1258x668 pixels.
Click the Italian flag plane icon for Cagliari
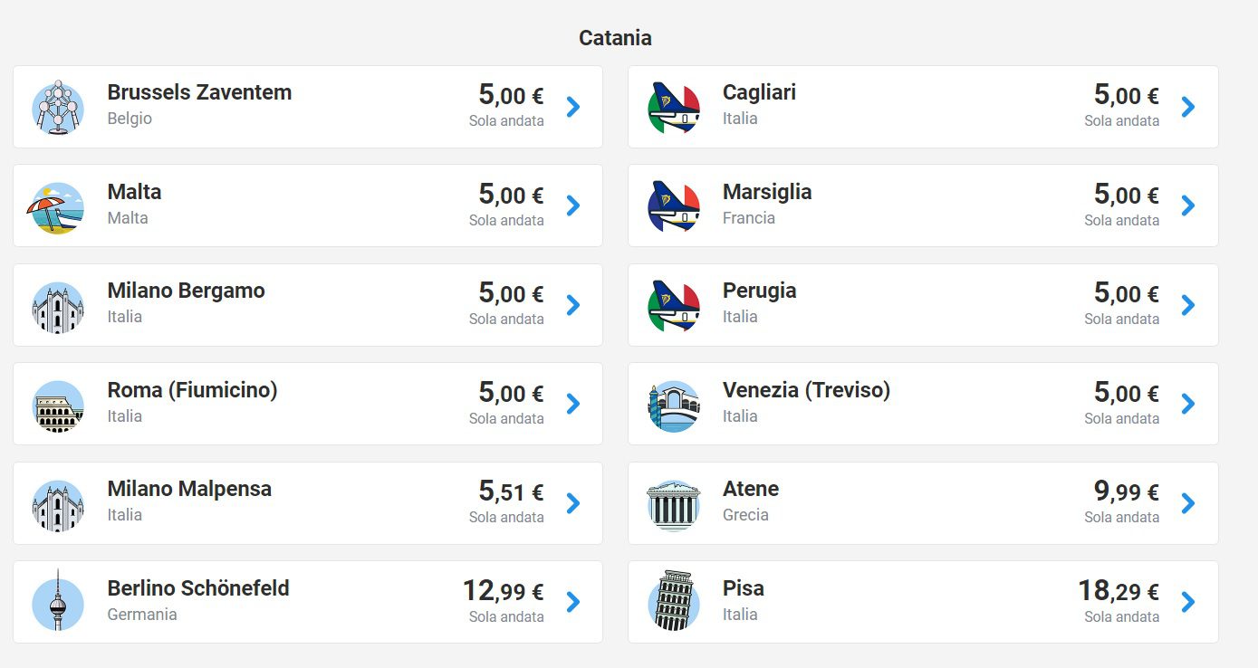[672, 106]
